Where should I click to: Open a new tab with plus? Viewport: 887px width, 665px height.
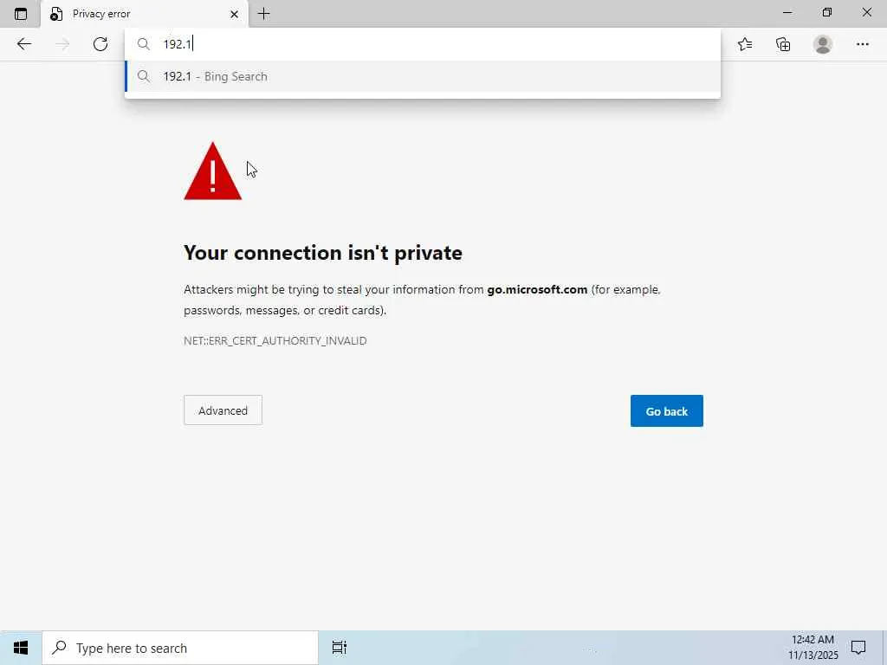click(264, 14)
